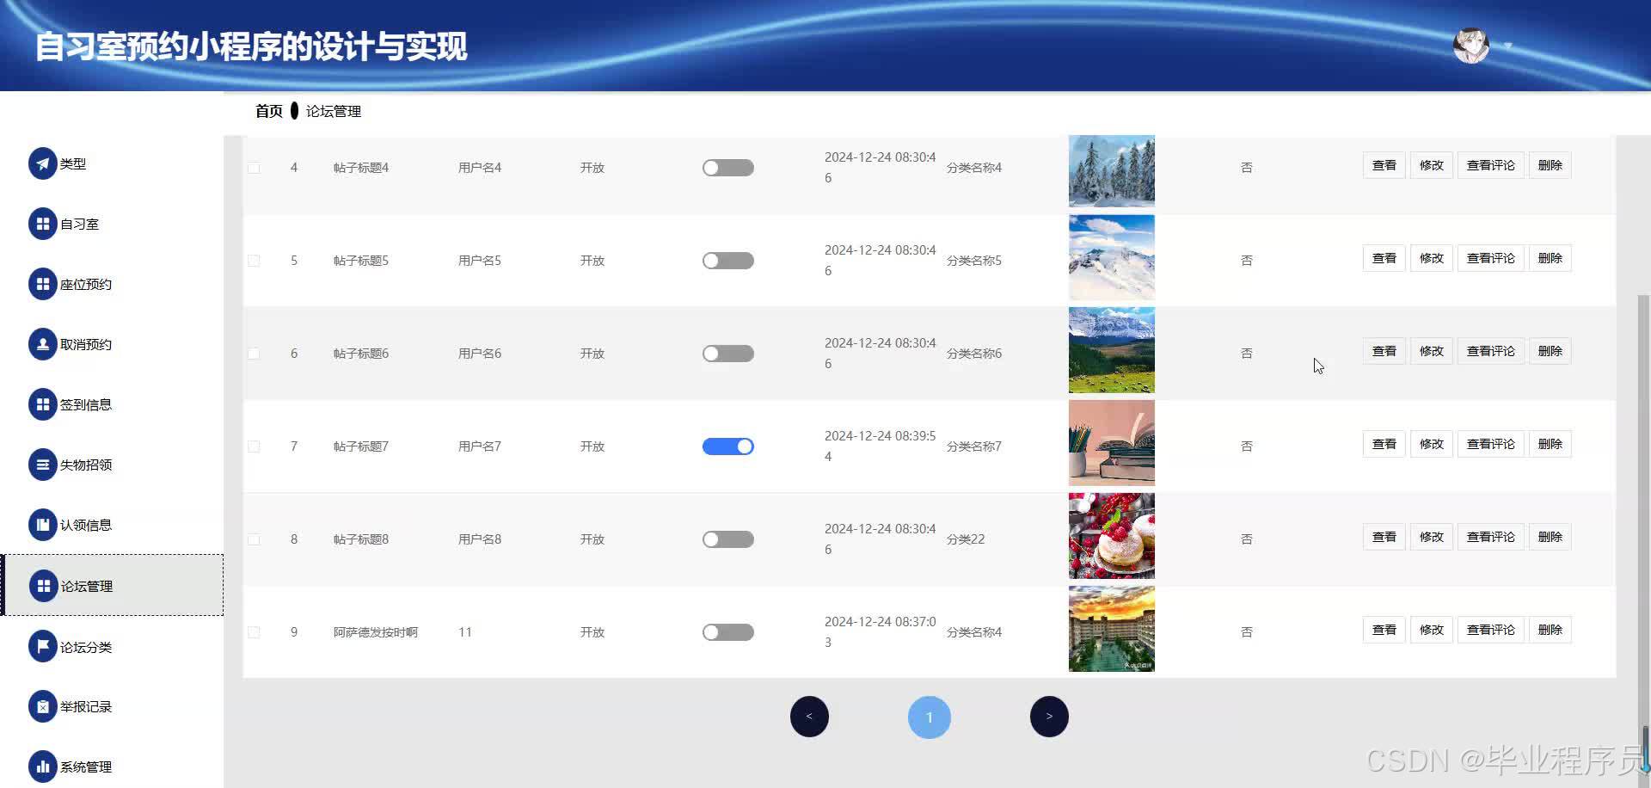The width and height of the screenshot is (1651, 788).
Task: Click 查看评论 for 帖子标题6
Action: coord(1491,351)
